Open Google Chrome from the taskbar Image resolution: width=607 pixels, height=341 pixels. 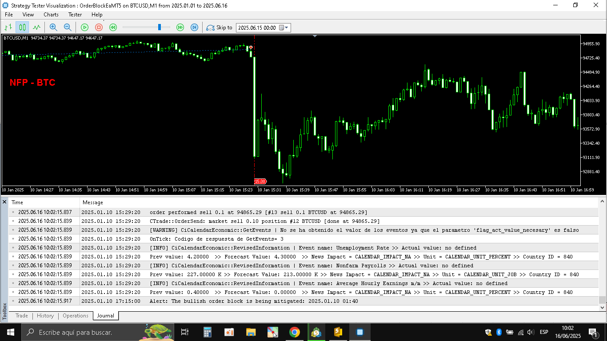294,332
